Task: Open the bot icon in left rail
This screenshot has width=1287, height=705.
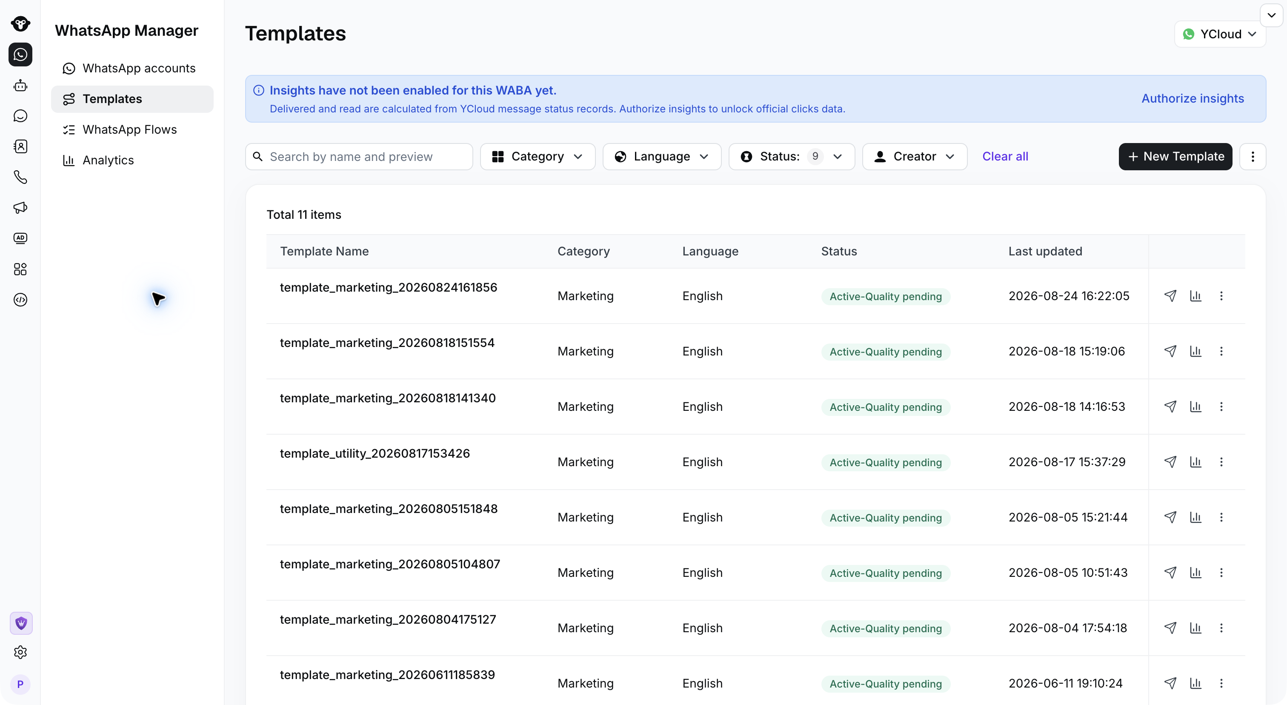Action: coord(20,86)
